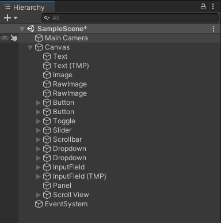This screenshot has width=221, height=223.
Task: Click the cube icon beside Image
Action: [x=47, y=75]
